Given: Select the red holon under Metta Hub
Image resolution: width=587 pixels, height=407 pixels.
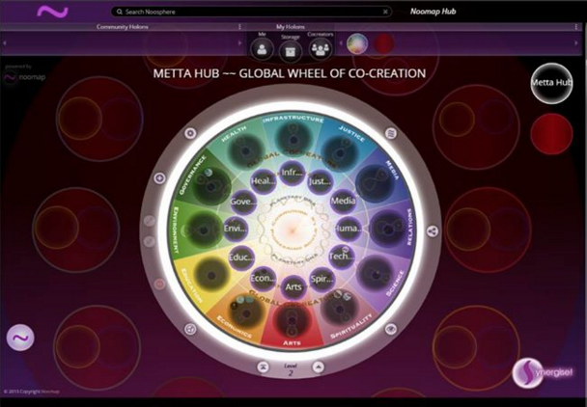Looking at the screenshot, I should tap(552, 132).
